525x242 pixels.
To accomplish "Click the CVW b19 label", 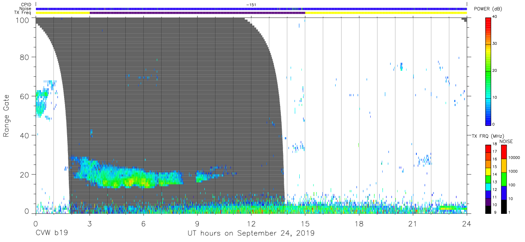I will click(x=52, y=233).
